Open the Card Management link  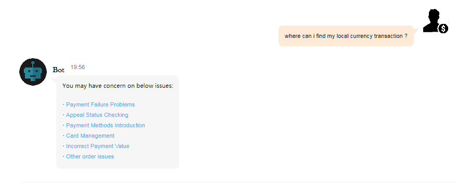91,136
